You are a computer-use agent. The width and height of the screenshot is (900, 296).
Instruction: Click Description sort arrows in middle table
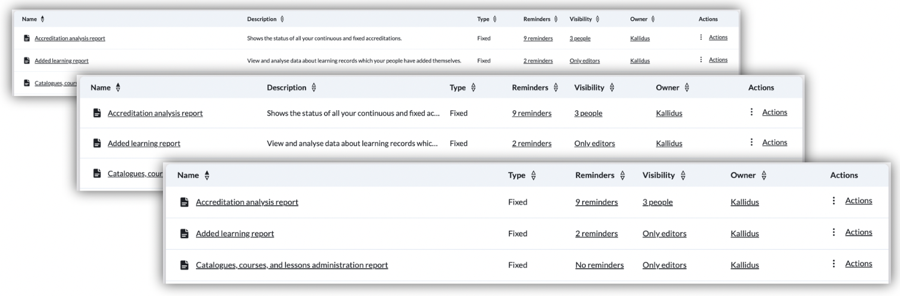tap(315, 88)
